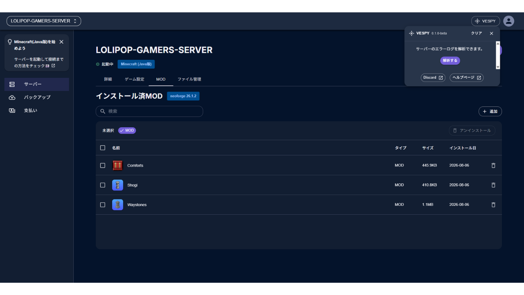The height and width of the screenshot is (295, 524).
Task: Click the Comforts mod name
Action: 135,166
